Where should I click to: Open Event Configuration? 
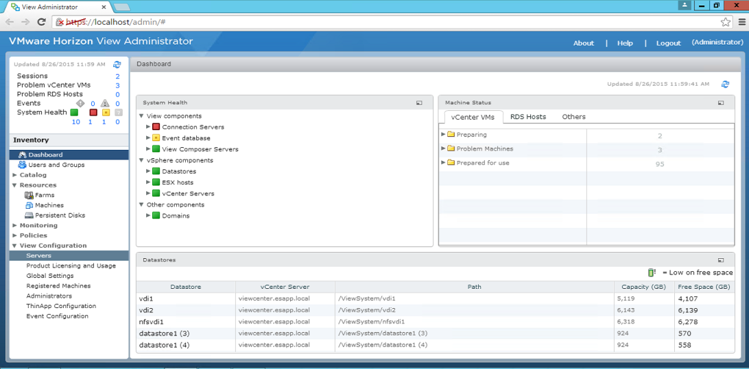point(58,316)
